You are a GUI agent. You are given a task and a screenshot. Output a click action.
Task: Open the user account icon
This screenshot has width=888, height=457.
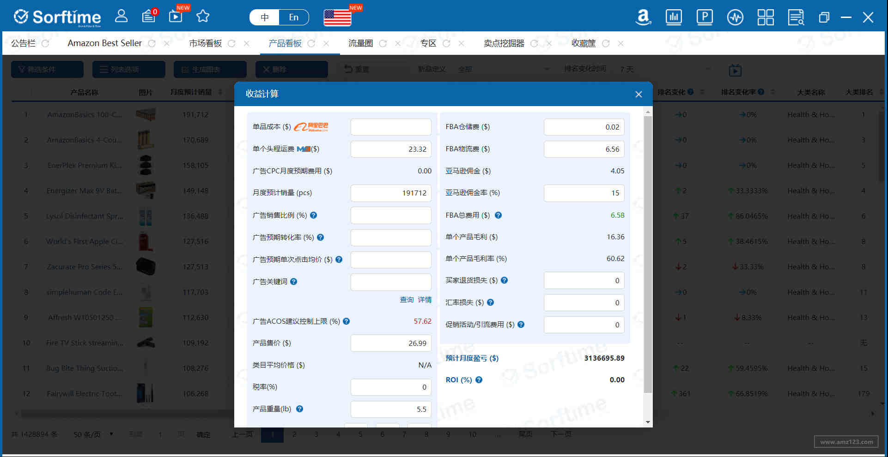pos(121,17)
